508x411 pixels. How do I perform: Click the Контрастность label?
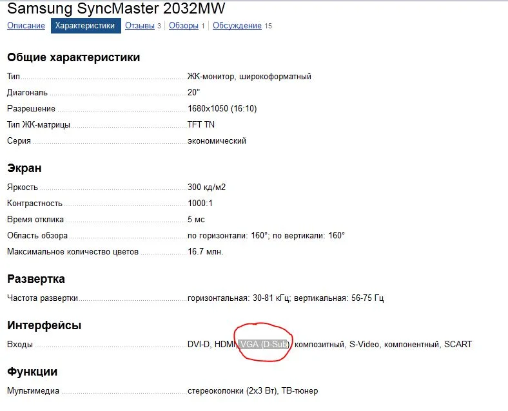pyautogui.click(x=35, y=203)
